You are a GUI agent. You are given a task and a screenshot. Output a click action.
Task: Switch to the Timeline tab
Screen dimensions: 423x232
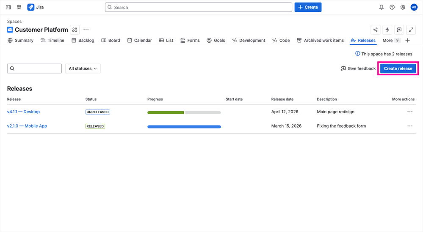[53, 41]
